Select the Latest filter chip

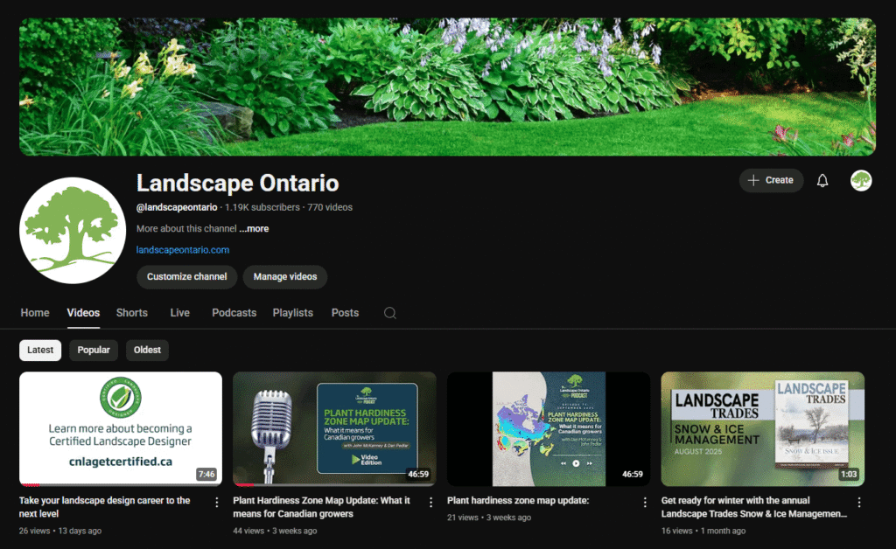(x=40, y=350)
